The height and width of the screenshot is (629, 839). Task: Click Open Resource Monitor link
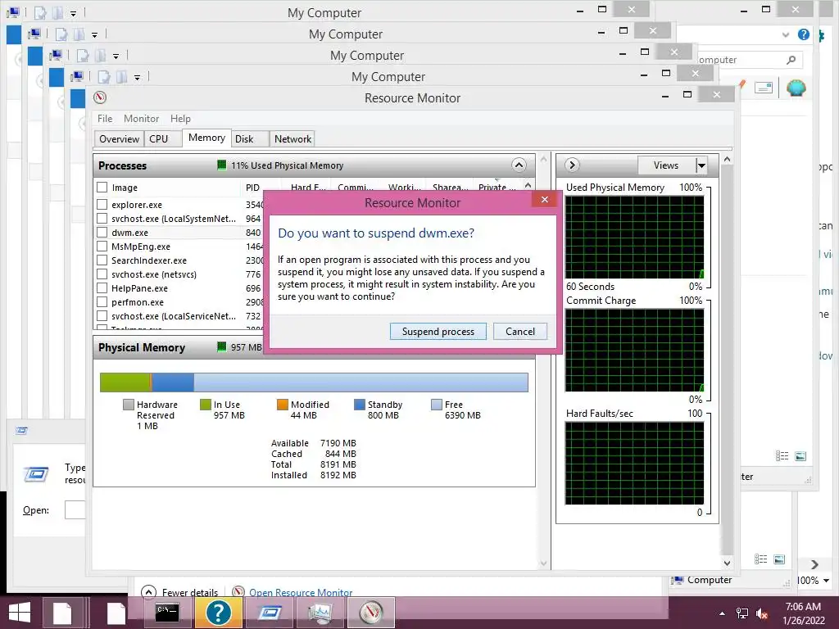301,593
